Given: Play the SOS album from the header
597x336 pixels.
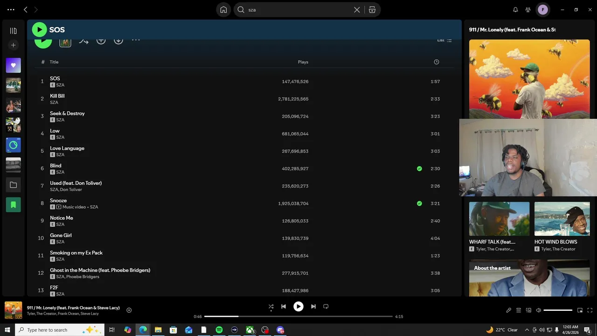Looking at the screenshot, I should point(39,30).
